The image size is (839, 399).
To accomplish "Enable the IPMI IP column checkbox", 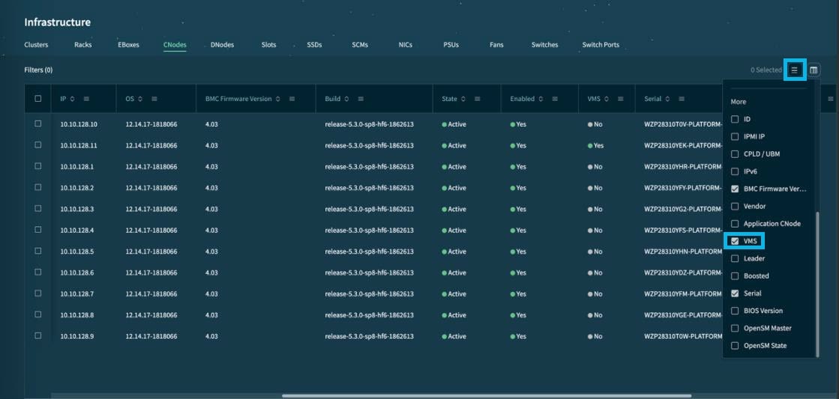I will click(735, 137).
